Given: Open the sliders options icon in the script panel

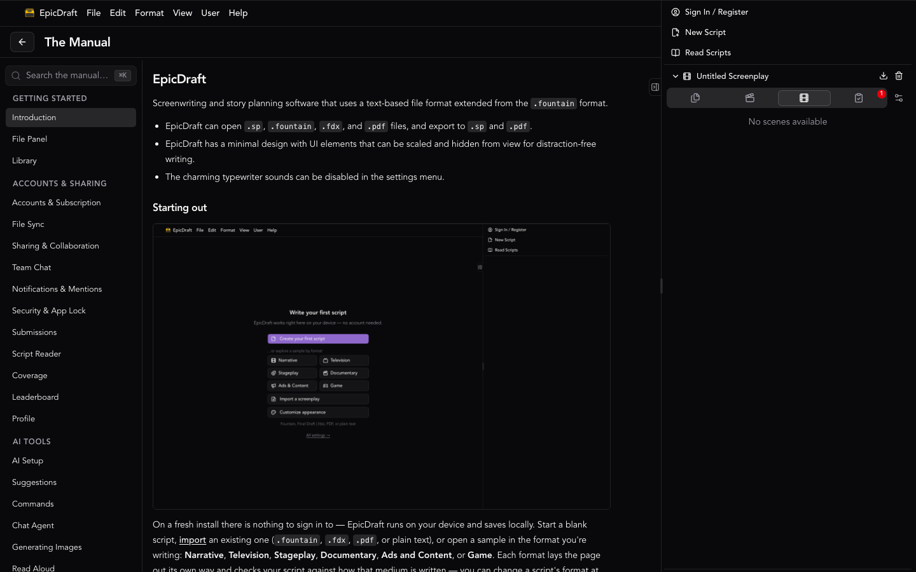Looking at the screenshot, I should tap(899, 98).
